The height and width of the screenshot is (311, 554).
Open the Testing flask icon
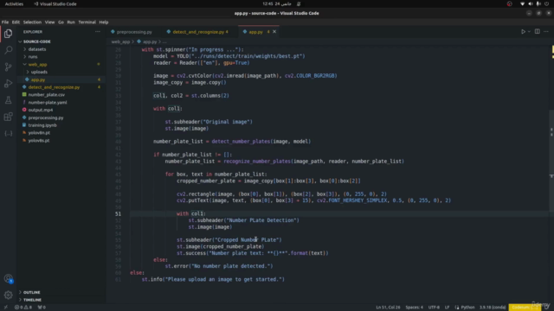coord(8,100)
